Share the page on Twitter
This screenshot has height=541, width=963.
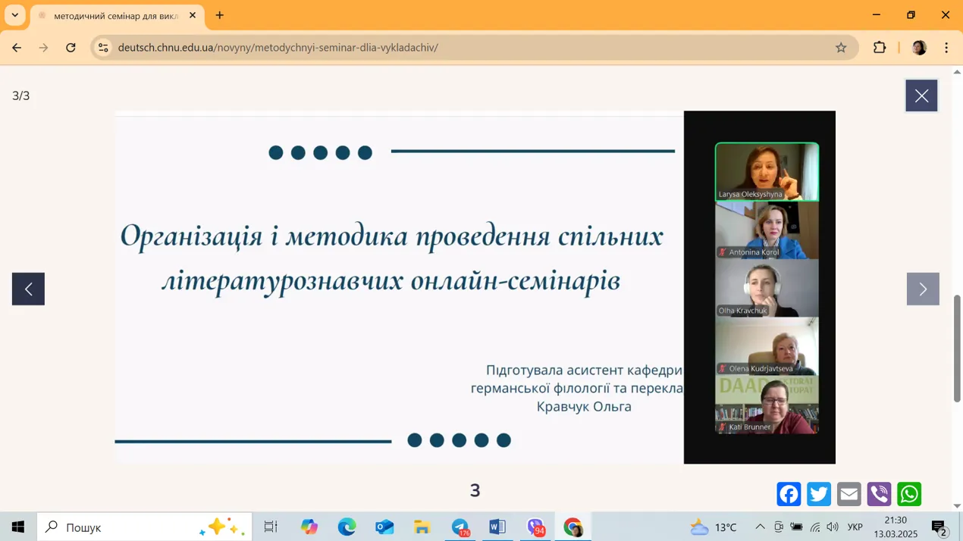click(x=819, y=494)
